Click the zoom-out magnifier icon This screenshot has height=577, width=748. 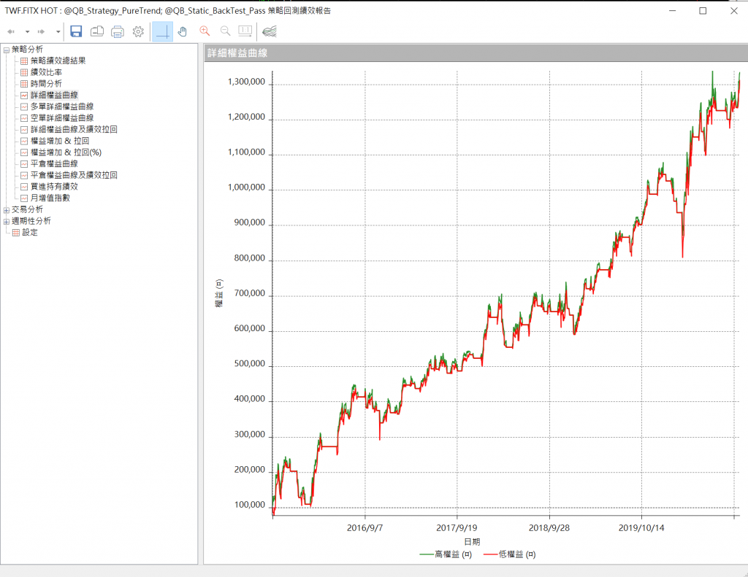coord(225,31)
